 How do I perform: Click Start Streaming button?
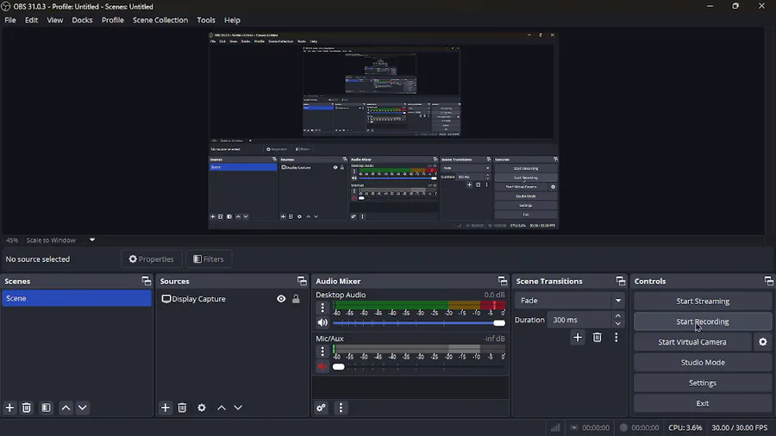(x=703, y=301)
